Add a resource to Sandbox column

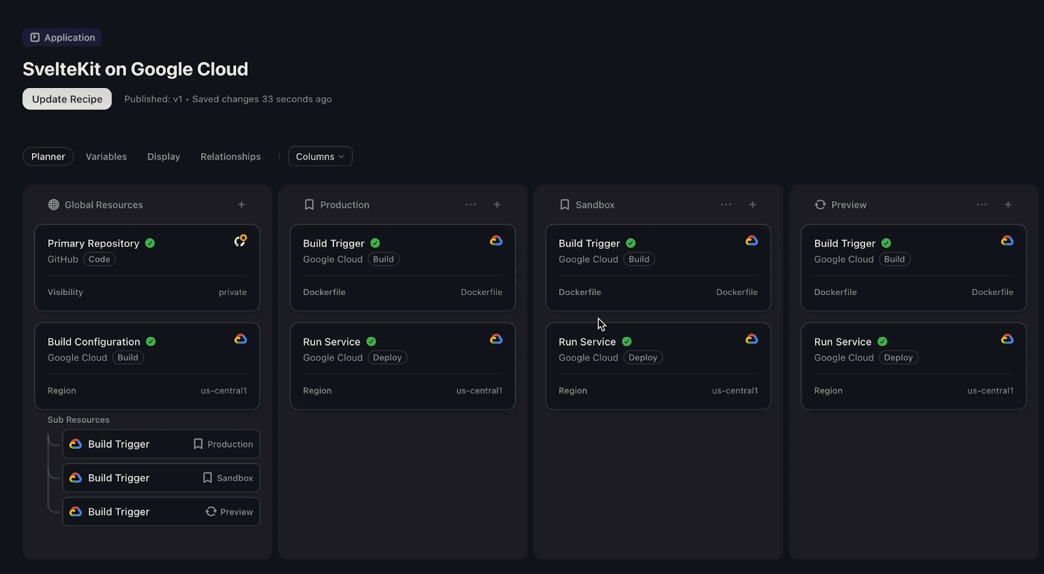point(752,205)
